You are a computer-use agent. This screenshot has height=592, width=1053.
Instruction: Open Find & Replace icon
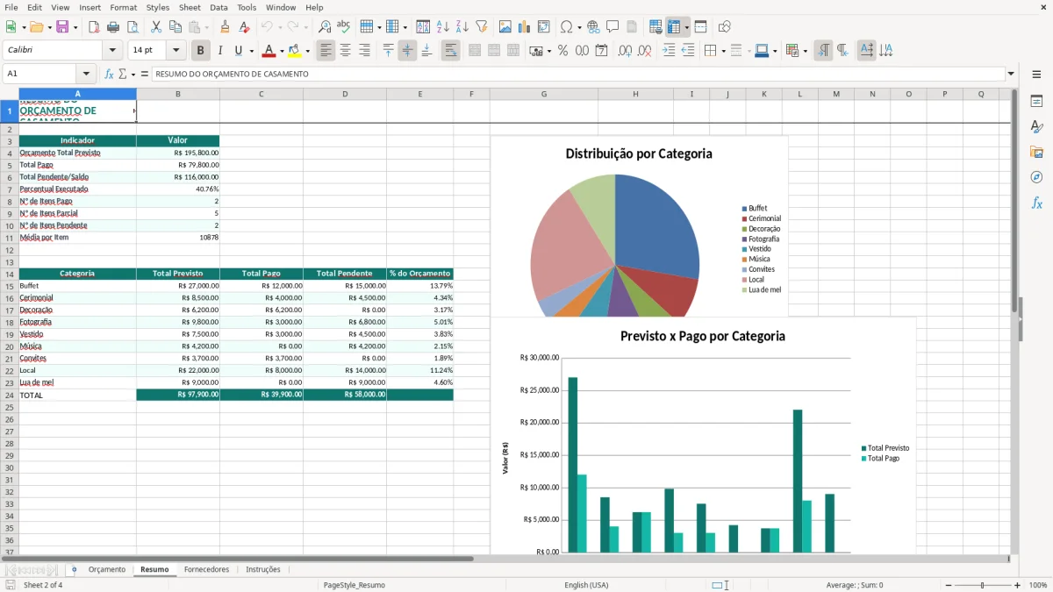tap(325, 27)
